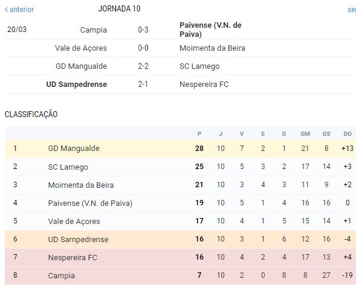Open Campia in the last-place standings row
Screen dimensions: 356x285
[x=61, y=276]
